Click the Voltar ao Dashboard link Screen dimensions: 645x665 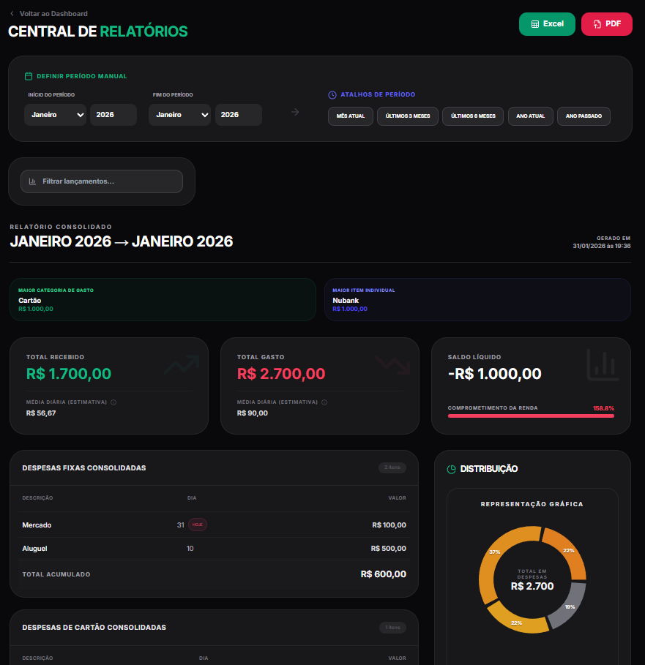[49, 13]
